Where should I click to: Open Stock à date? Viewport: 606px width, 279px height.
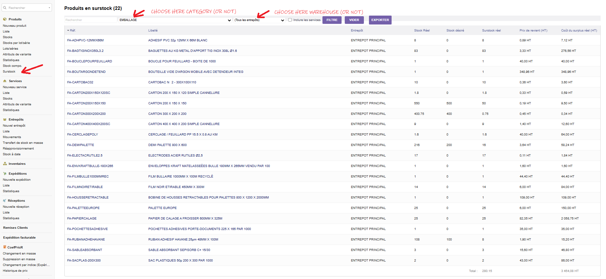[12, 154]
